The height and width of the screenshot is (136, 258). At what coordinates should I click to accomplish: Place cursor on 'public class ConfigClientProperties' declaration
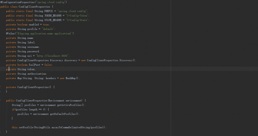point(25,7)
